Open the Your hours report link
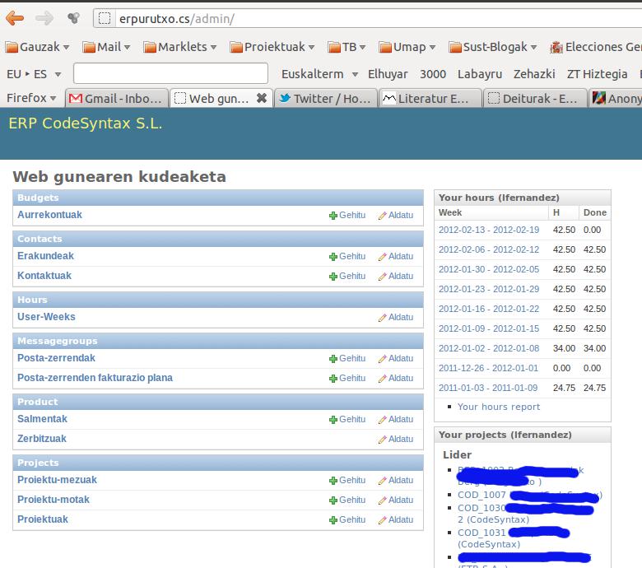 (499, 407)
